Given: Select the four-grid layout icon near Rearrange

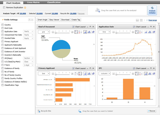Looking at the screenshot, I should [x=141, y=20].
